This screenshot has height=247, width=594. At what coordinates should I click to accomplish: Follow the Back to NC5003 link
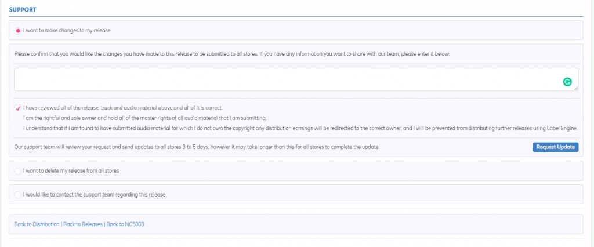tap(125, 224)
